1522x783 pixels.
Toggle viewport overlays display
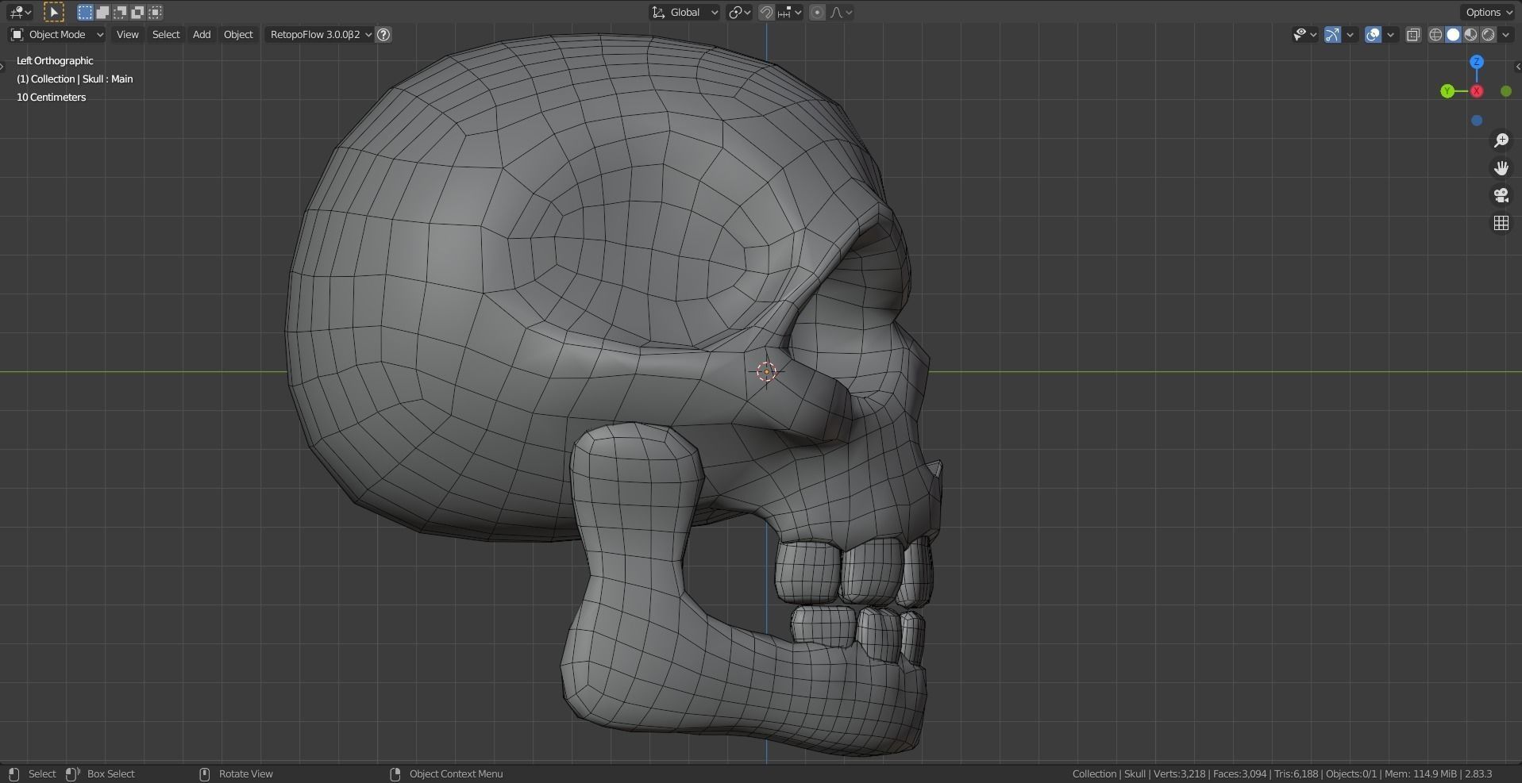click(1373, 34)
